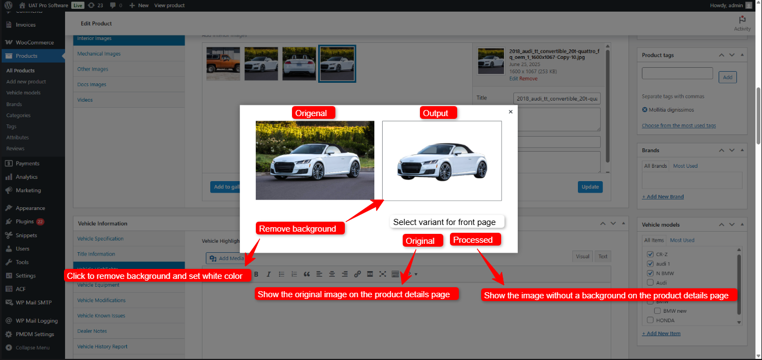Toggle Bold in the editor toolbar

tap(256, 274)
